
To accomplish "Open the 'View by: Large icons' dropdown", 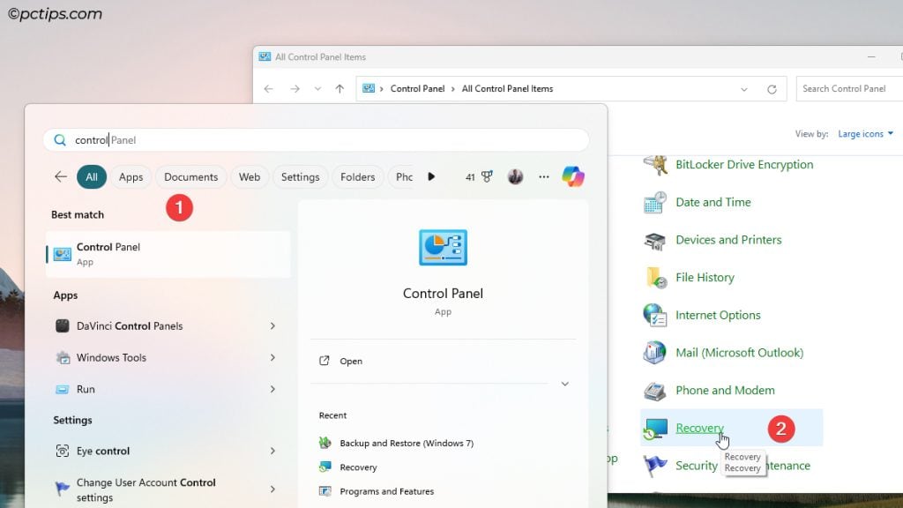I will tap(863, 133).
